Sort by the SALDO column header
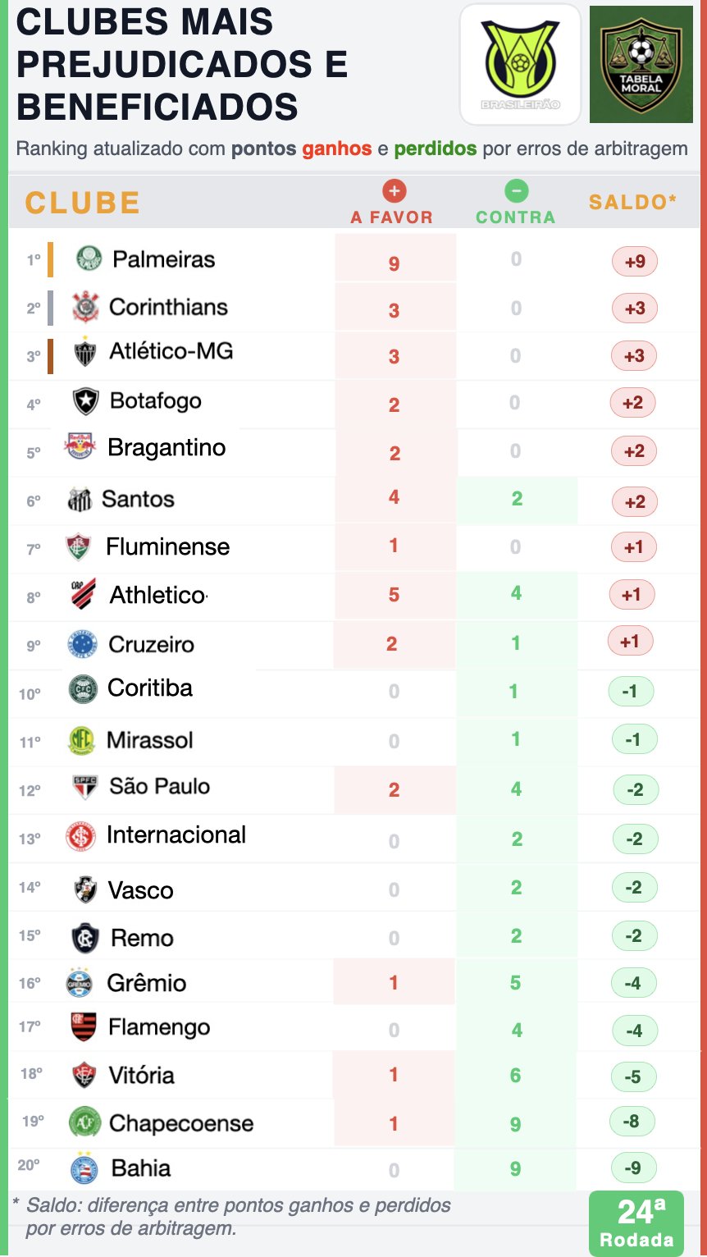 [x=632, y=202]
